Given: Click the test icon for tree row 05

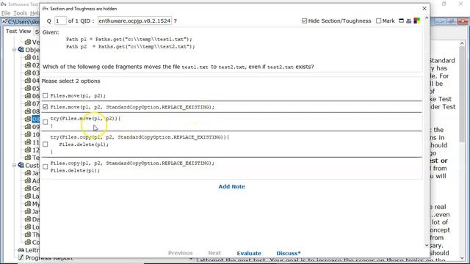Looking at the screenshot, I should (28, 88).
